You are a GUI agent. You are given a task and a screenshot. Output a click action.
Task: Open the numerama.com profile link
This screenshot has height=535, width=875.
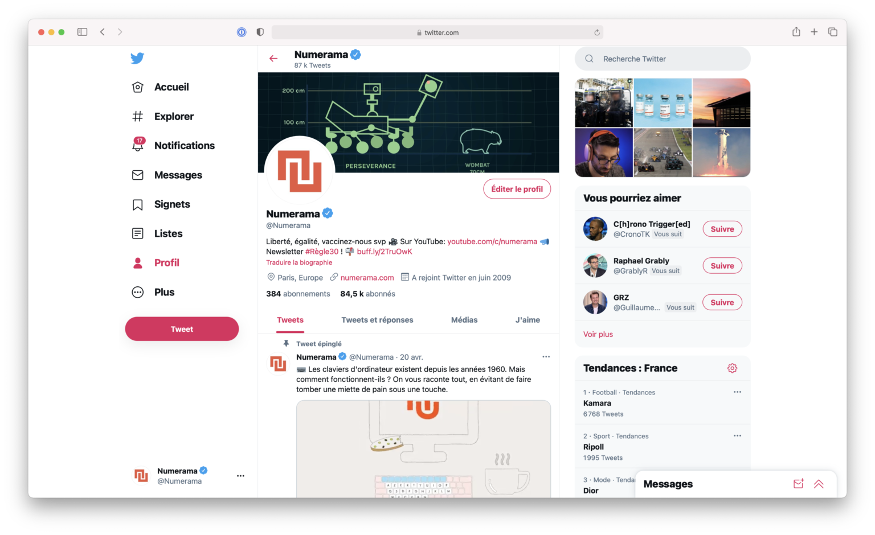coord(367,277)
